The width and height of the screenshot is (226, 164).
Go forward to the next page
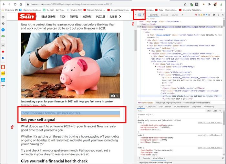9,4
